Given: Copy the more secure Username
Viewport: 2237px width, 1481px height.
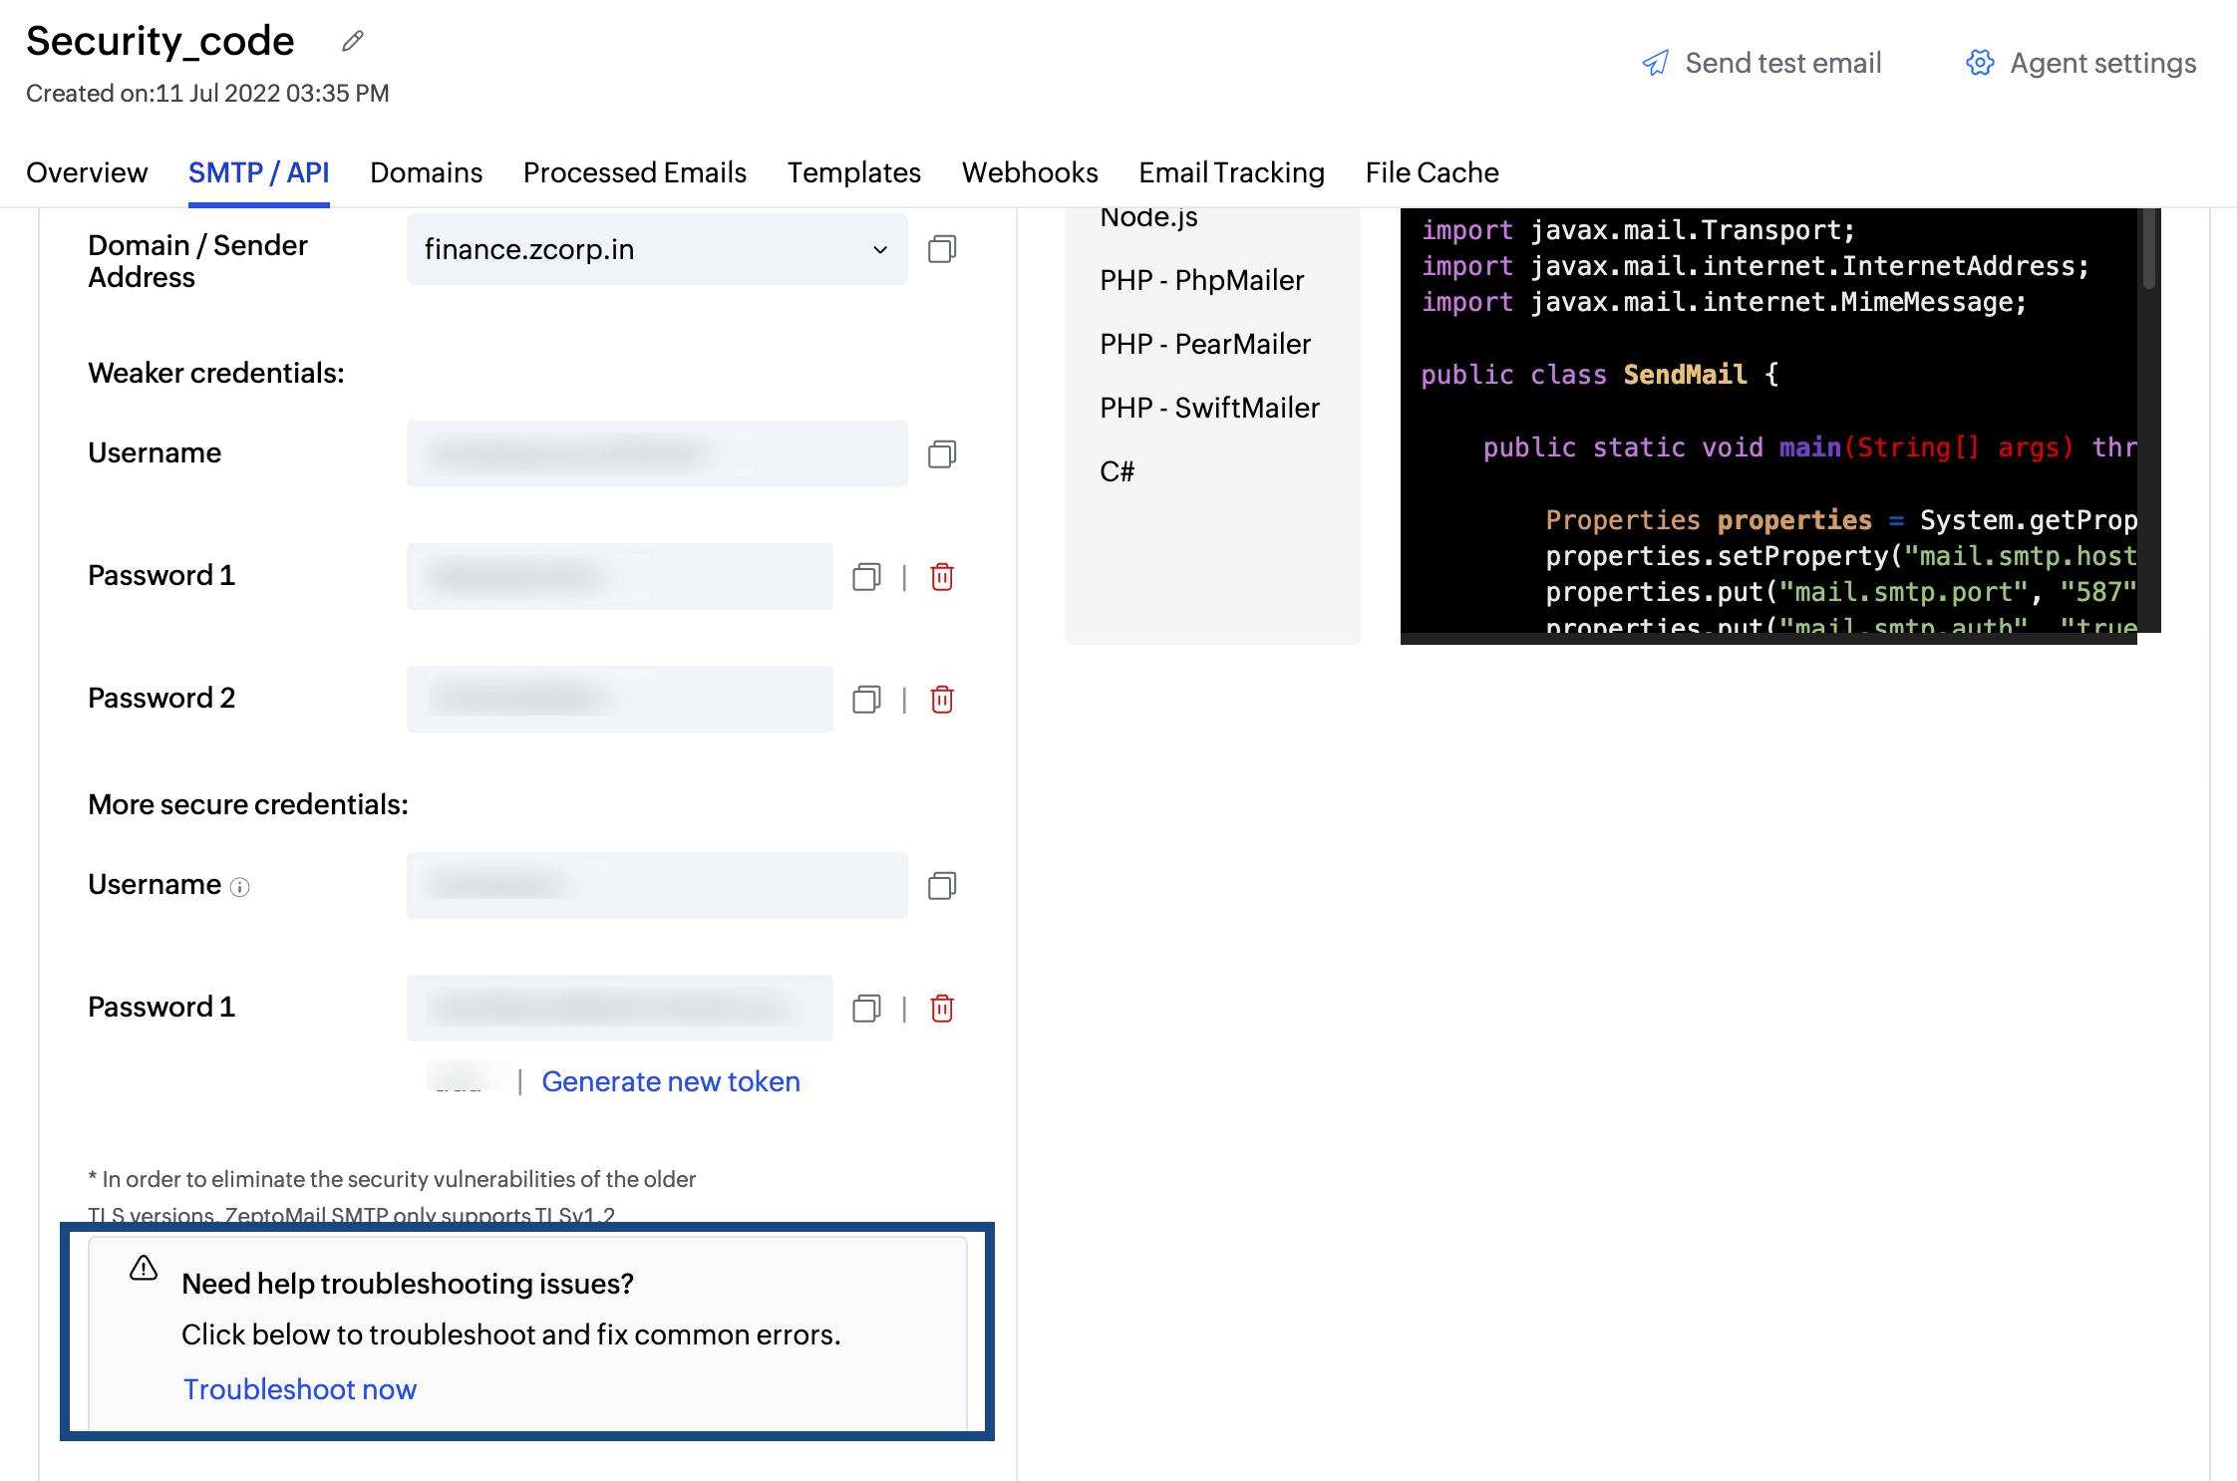Looking at the screenshot, I should click(x=942, y=886).
